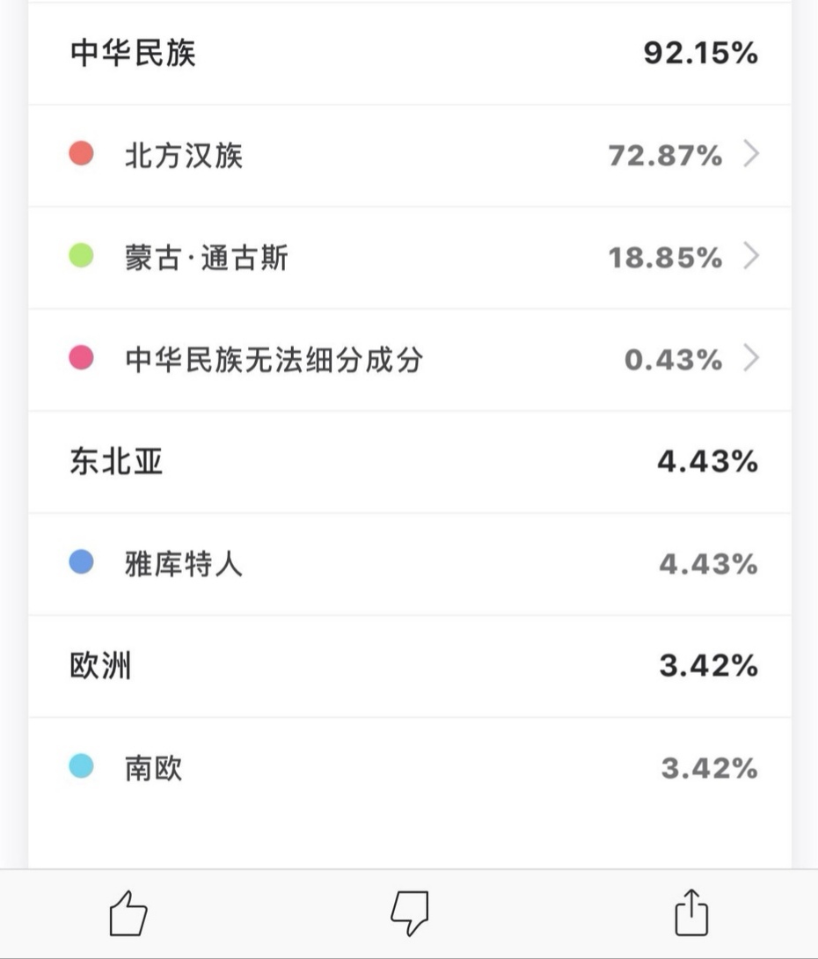Open the 蒙古·通古斯 row label
Viewport: 818px width, 959px height.
(x=207, y=257)
